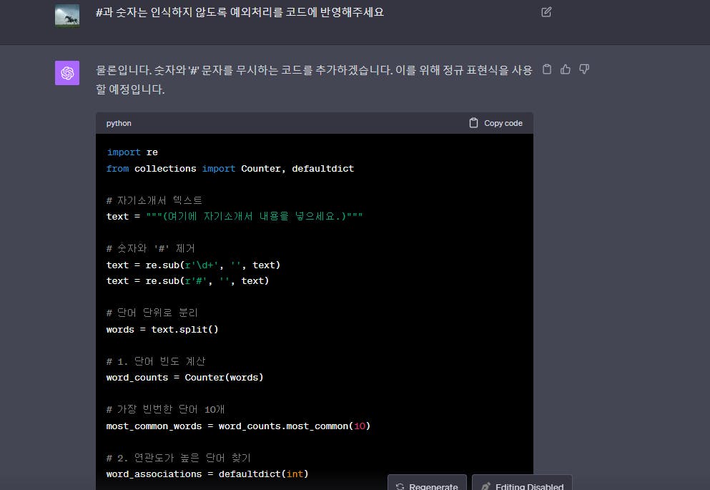The height and width of the screenshot is (490, 710).
Task: Click the python language label
Action: 119,123
